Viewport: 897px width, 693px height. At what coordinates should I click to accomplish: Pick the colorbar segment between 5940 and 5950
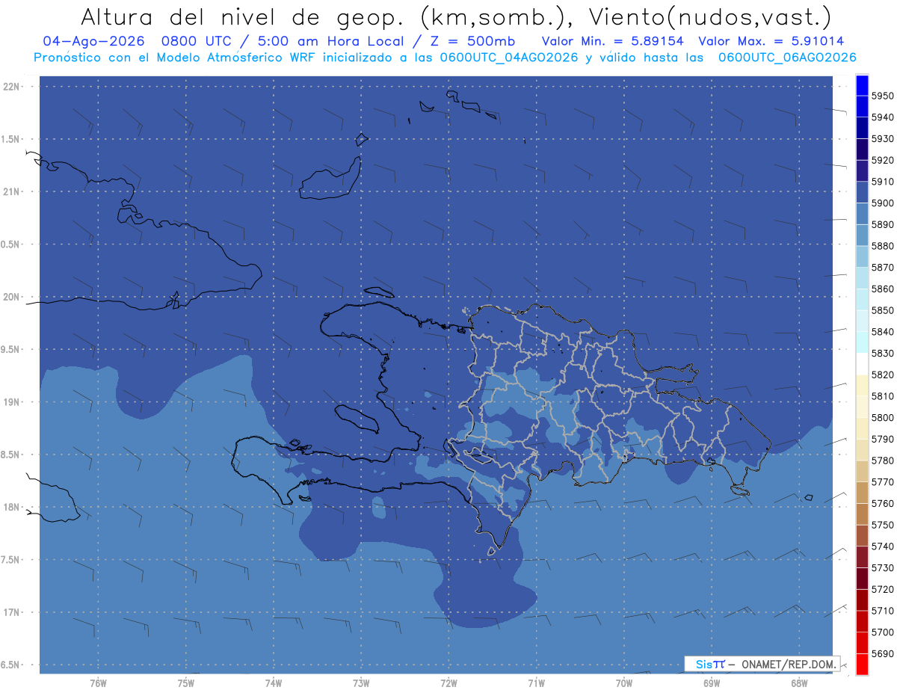(x=862, y=107)
